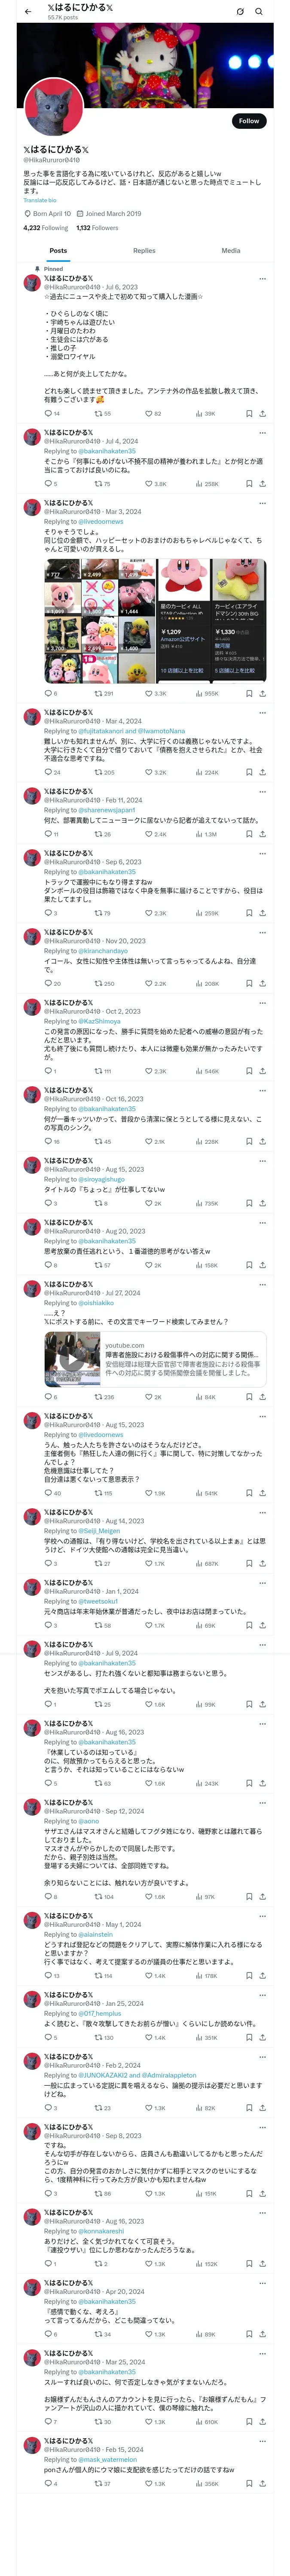Open more options on pinned post

262,279
